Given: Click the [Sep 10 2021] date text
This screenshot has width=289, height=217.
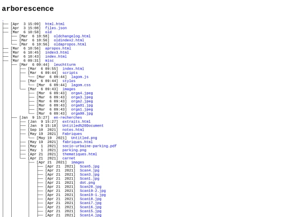Looking at the screenshot, I should pyautogui.click(x=43, y=130).
